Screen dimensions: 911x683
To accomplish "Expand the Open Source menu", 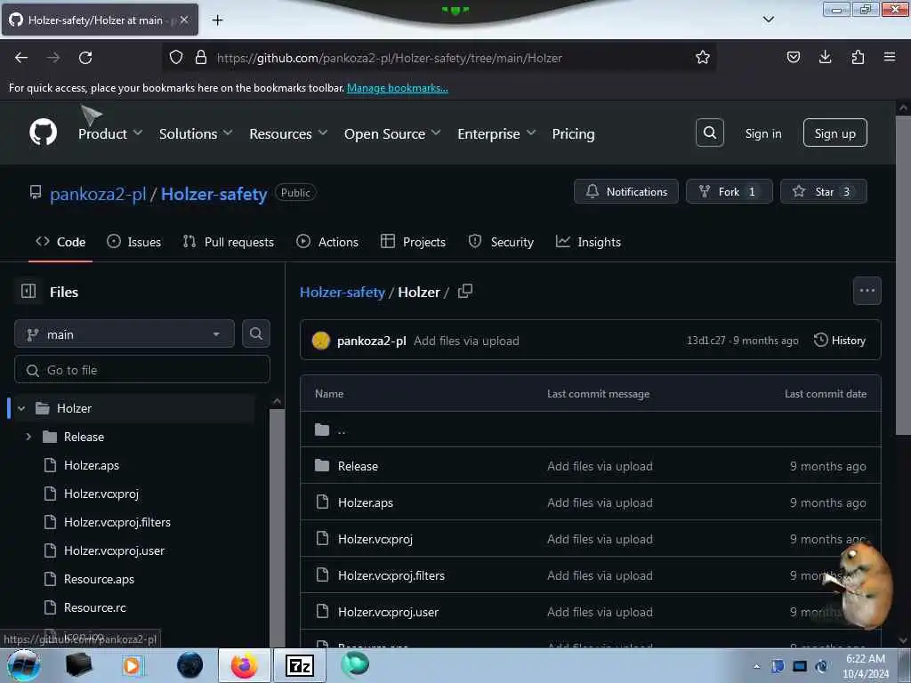I will 392,133.
